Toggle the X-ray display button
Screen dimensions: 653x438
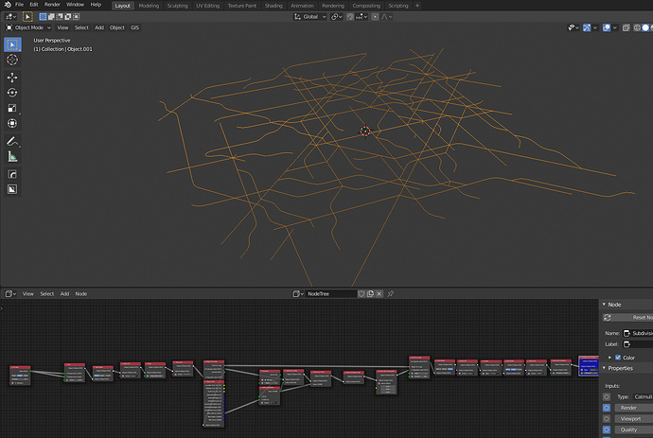(x=626, y=27)
